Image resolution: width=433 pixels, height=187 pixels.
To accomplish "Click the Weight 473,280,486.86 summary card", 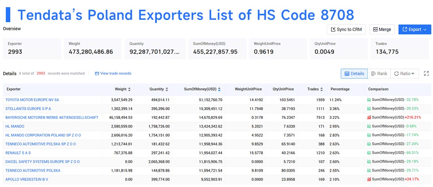I will pyautogui.click(x=93, y=49).
